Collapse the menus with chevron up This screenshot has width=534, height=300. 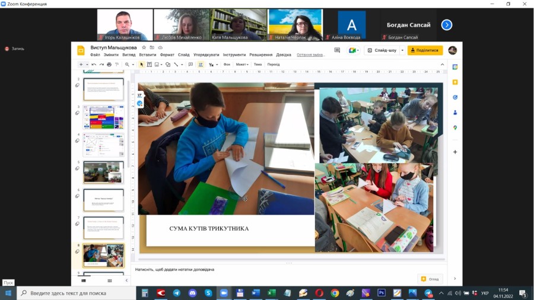click(442, 64)
